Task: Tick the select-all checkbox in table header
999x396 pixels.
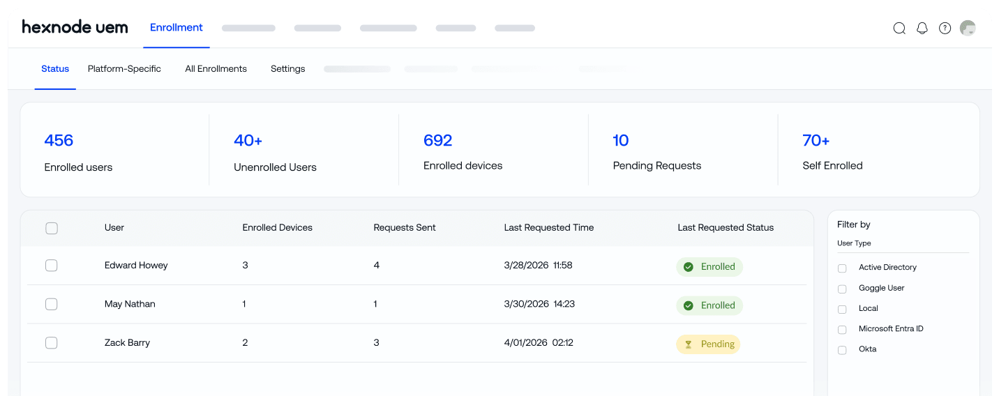Action: (52, 228)
